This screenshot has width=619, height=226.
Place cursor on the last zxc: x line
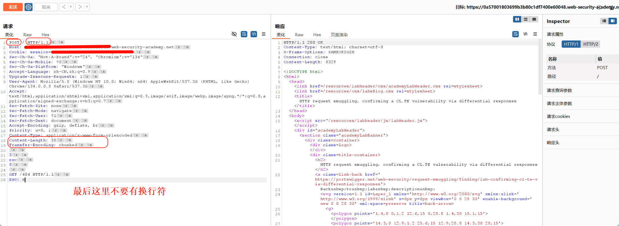tap(17, 179)
